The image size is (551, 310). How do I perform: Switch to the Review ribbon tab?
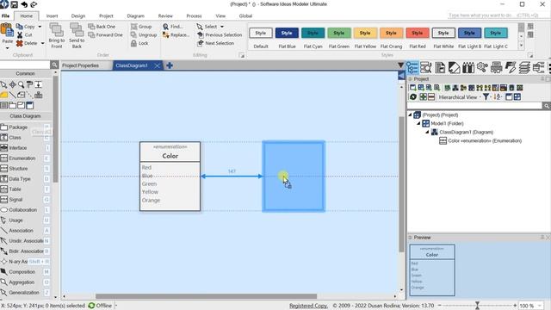pyautogui.click(x=165, y=15)
